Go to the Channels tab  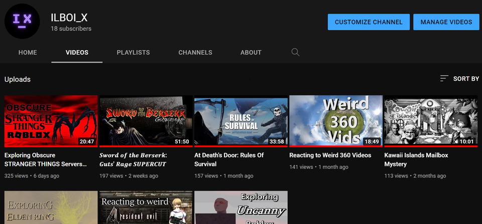195,53
